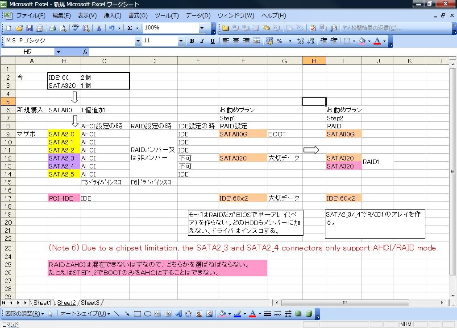Insert a diagram or organization chart
This screenshot has height=328, width=457.
pos(189,314)
